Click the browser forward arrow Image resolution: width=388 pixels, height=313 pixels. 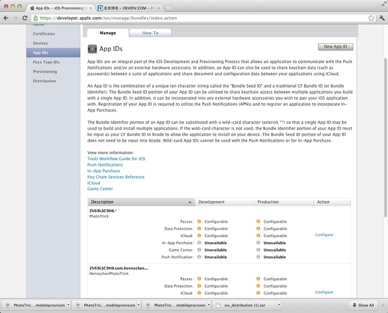(x=16, y=18)
